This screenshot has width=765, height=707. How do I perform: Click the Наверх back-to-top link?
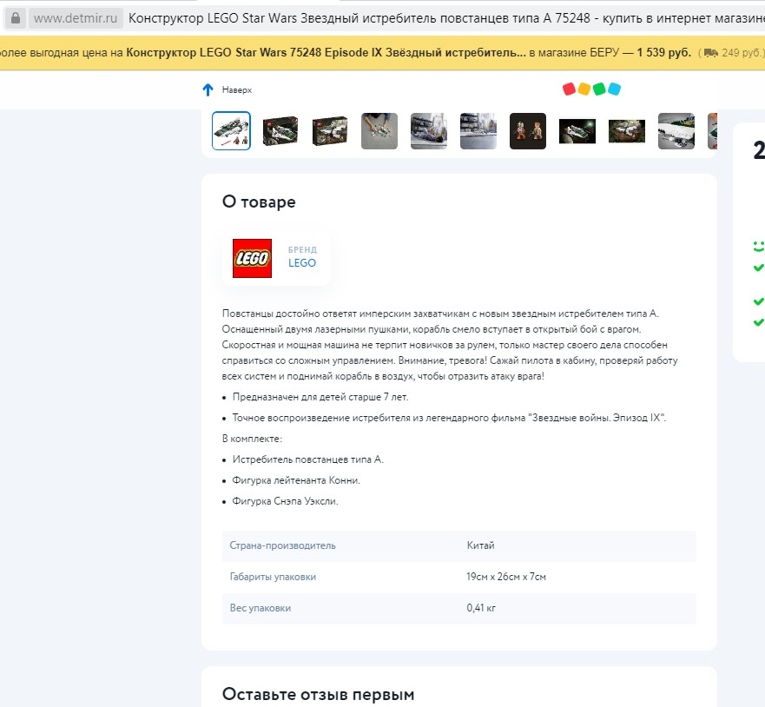237,89
